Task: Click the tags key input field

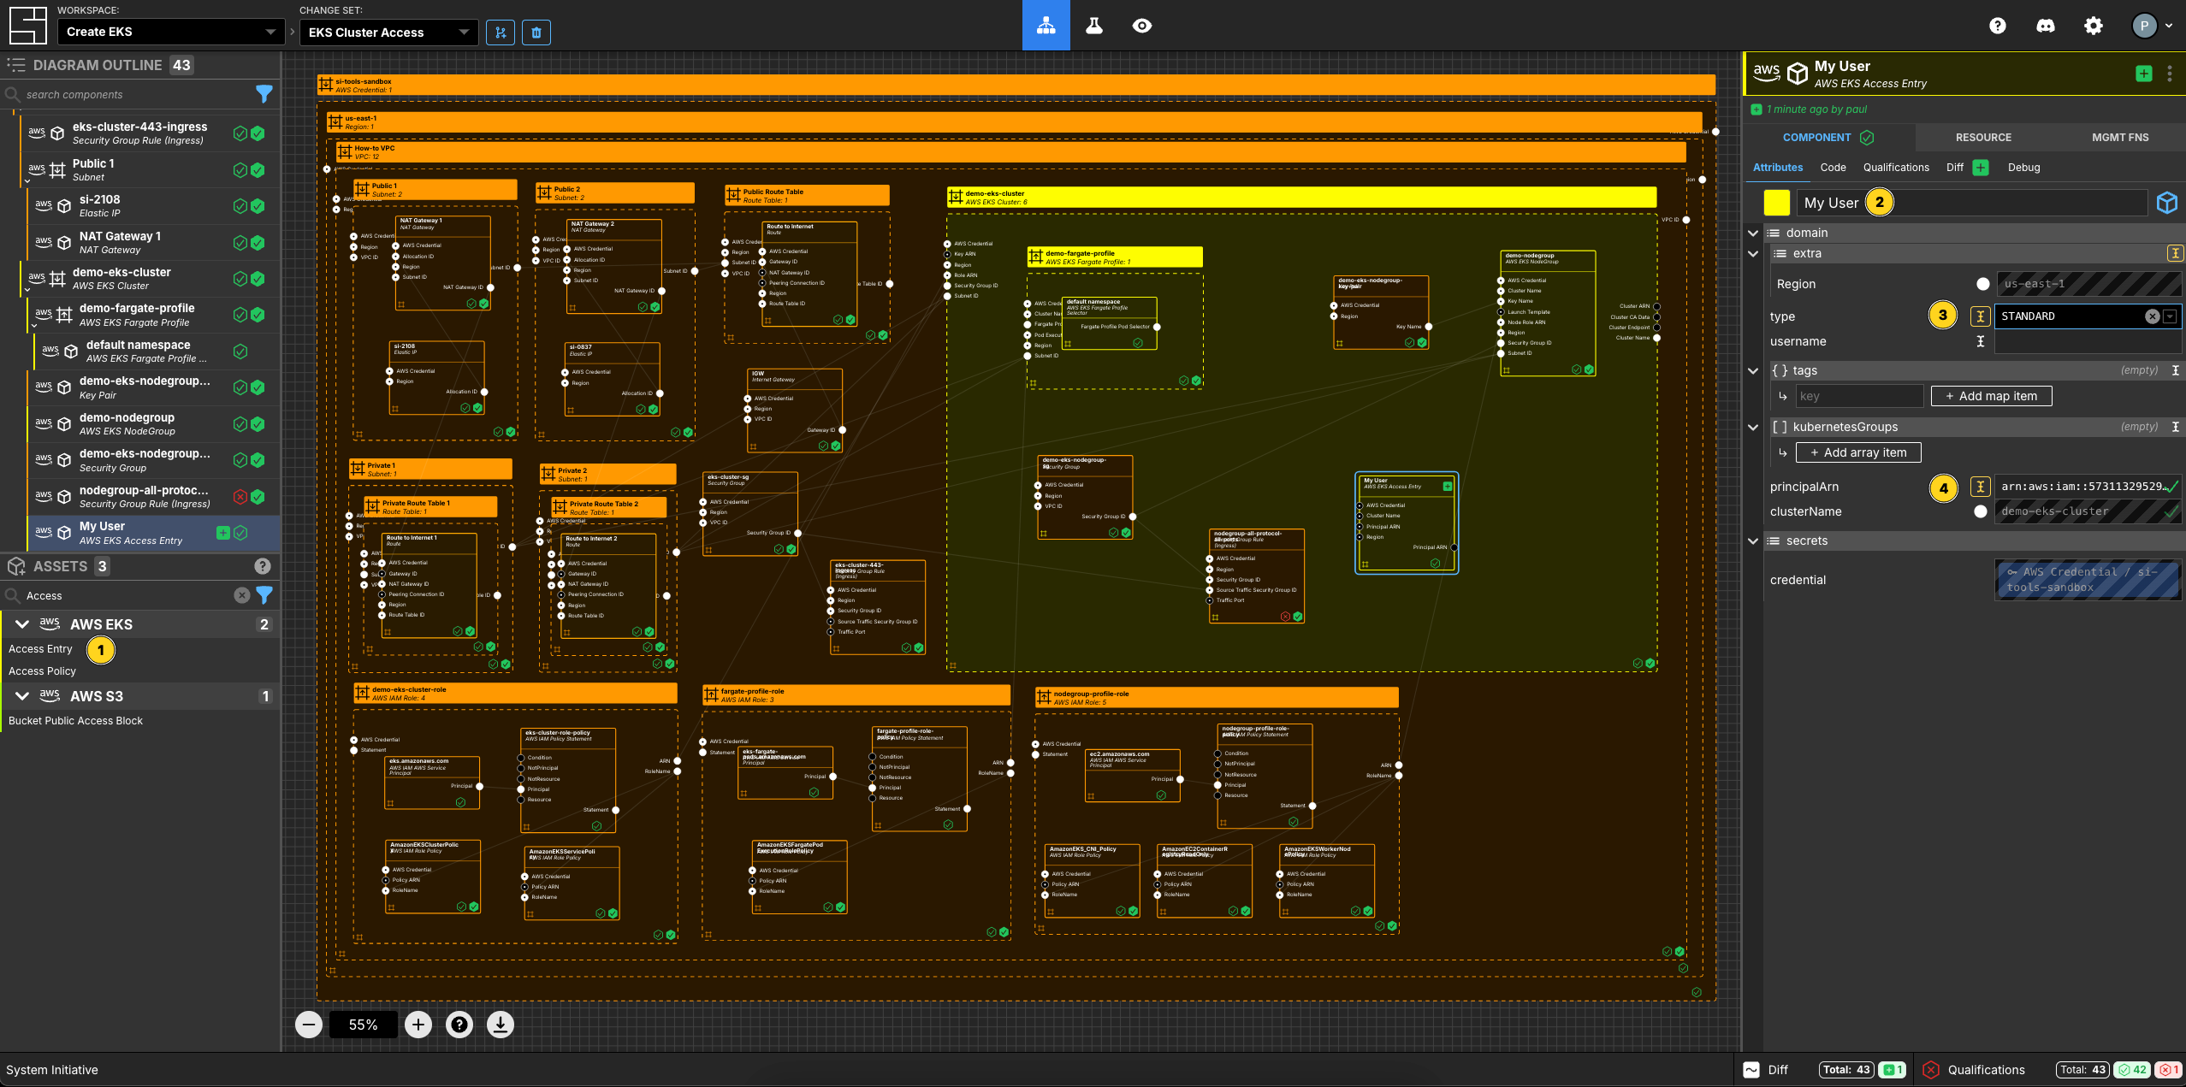Action: click(x=1858, y=396)
